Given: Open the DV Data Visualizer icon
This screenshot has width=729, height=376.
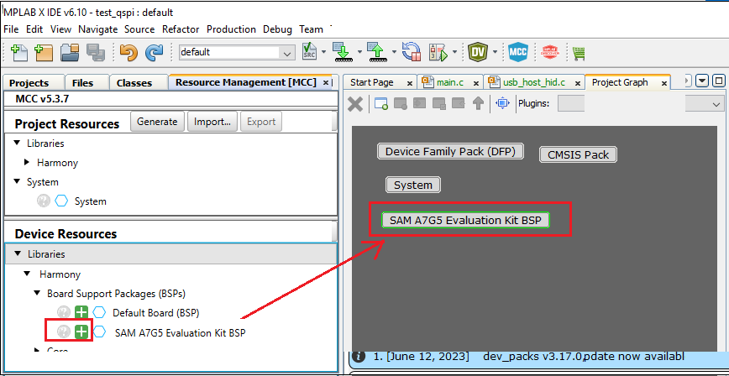Looking at the screenshot, I should tap(477, 51).
